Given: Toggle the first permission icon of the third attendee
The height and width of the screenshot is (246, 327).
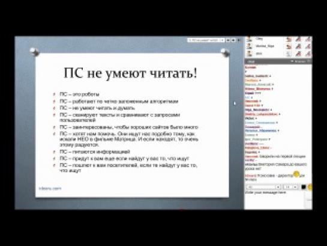Looking at the screenshot, I should coord(289,54).
